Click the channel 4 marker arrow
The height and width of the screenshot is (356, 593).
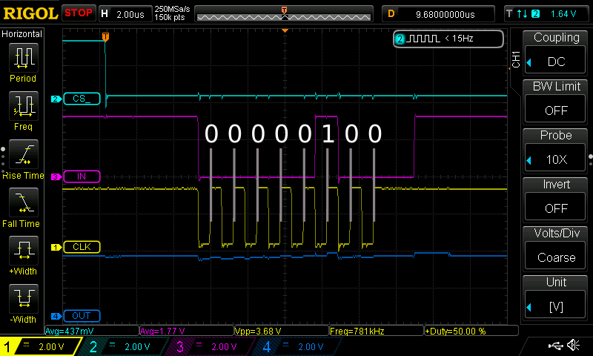point(56,316)
